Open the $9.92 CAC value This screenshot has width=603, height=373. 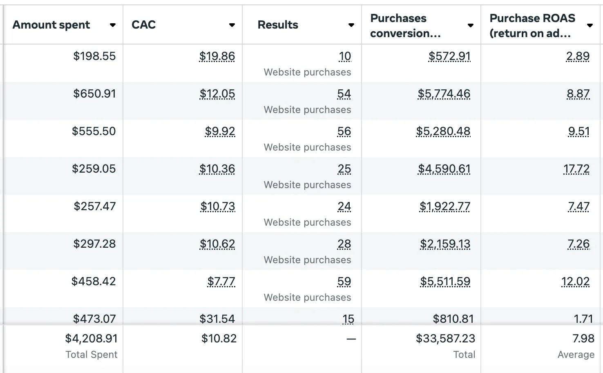tap(220, 131)
